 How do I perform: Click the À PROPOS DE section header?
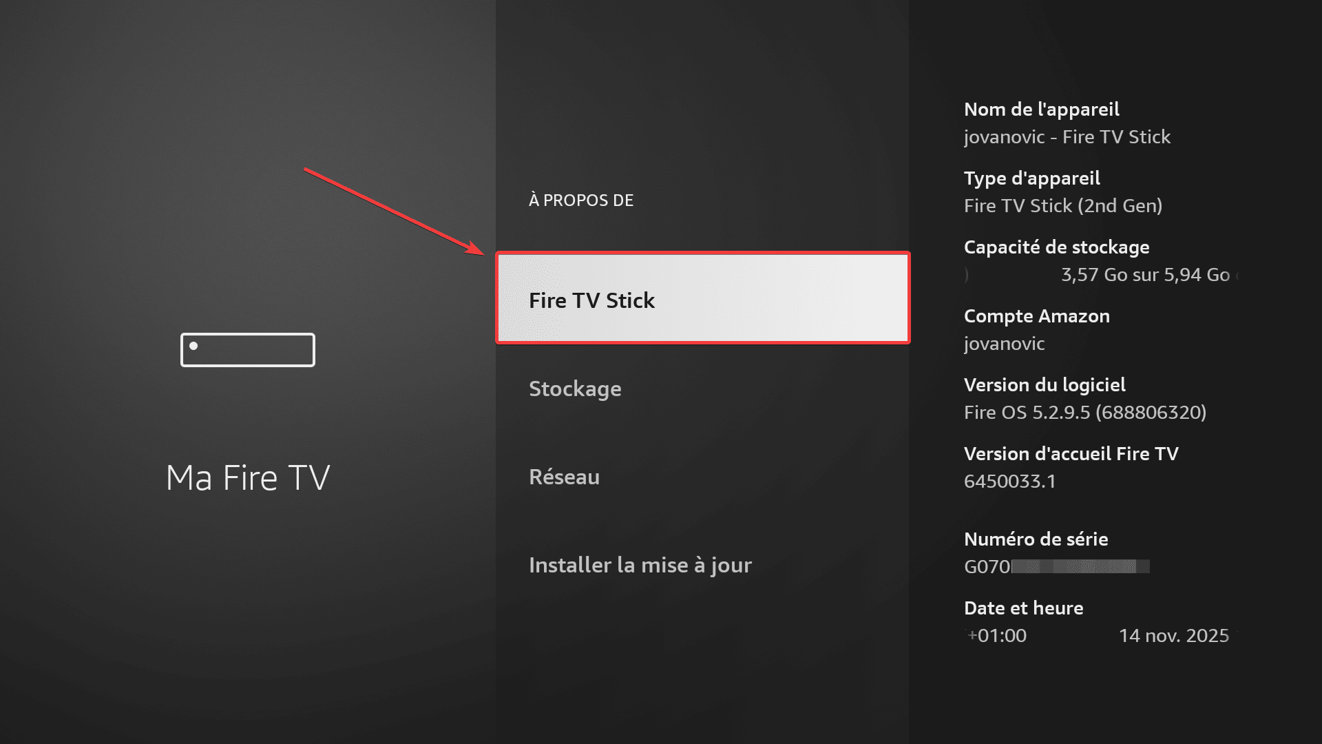click(x=580, y=200)
